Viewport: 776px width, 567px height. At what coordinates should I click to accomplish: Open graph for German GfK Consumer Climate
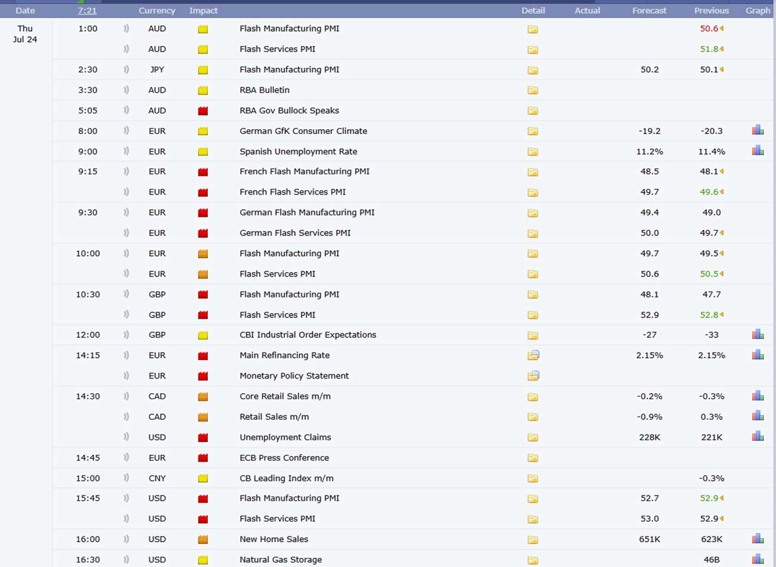click(x=758, y=130)
